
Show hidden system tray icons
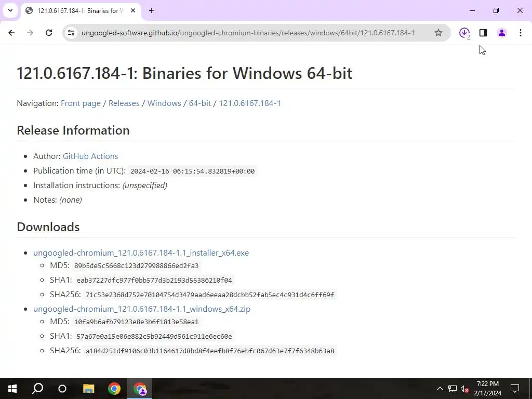point(440,389)
